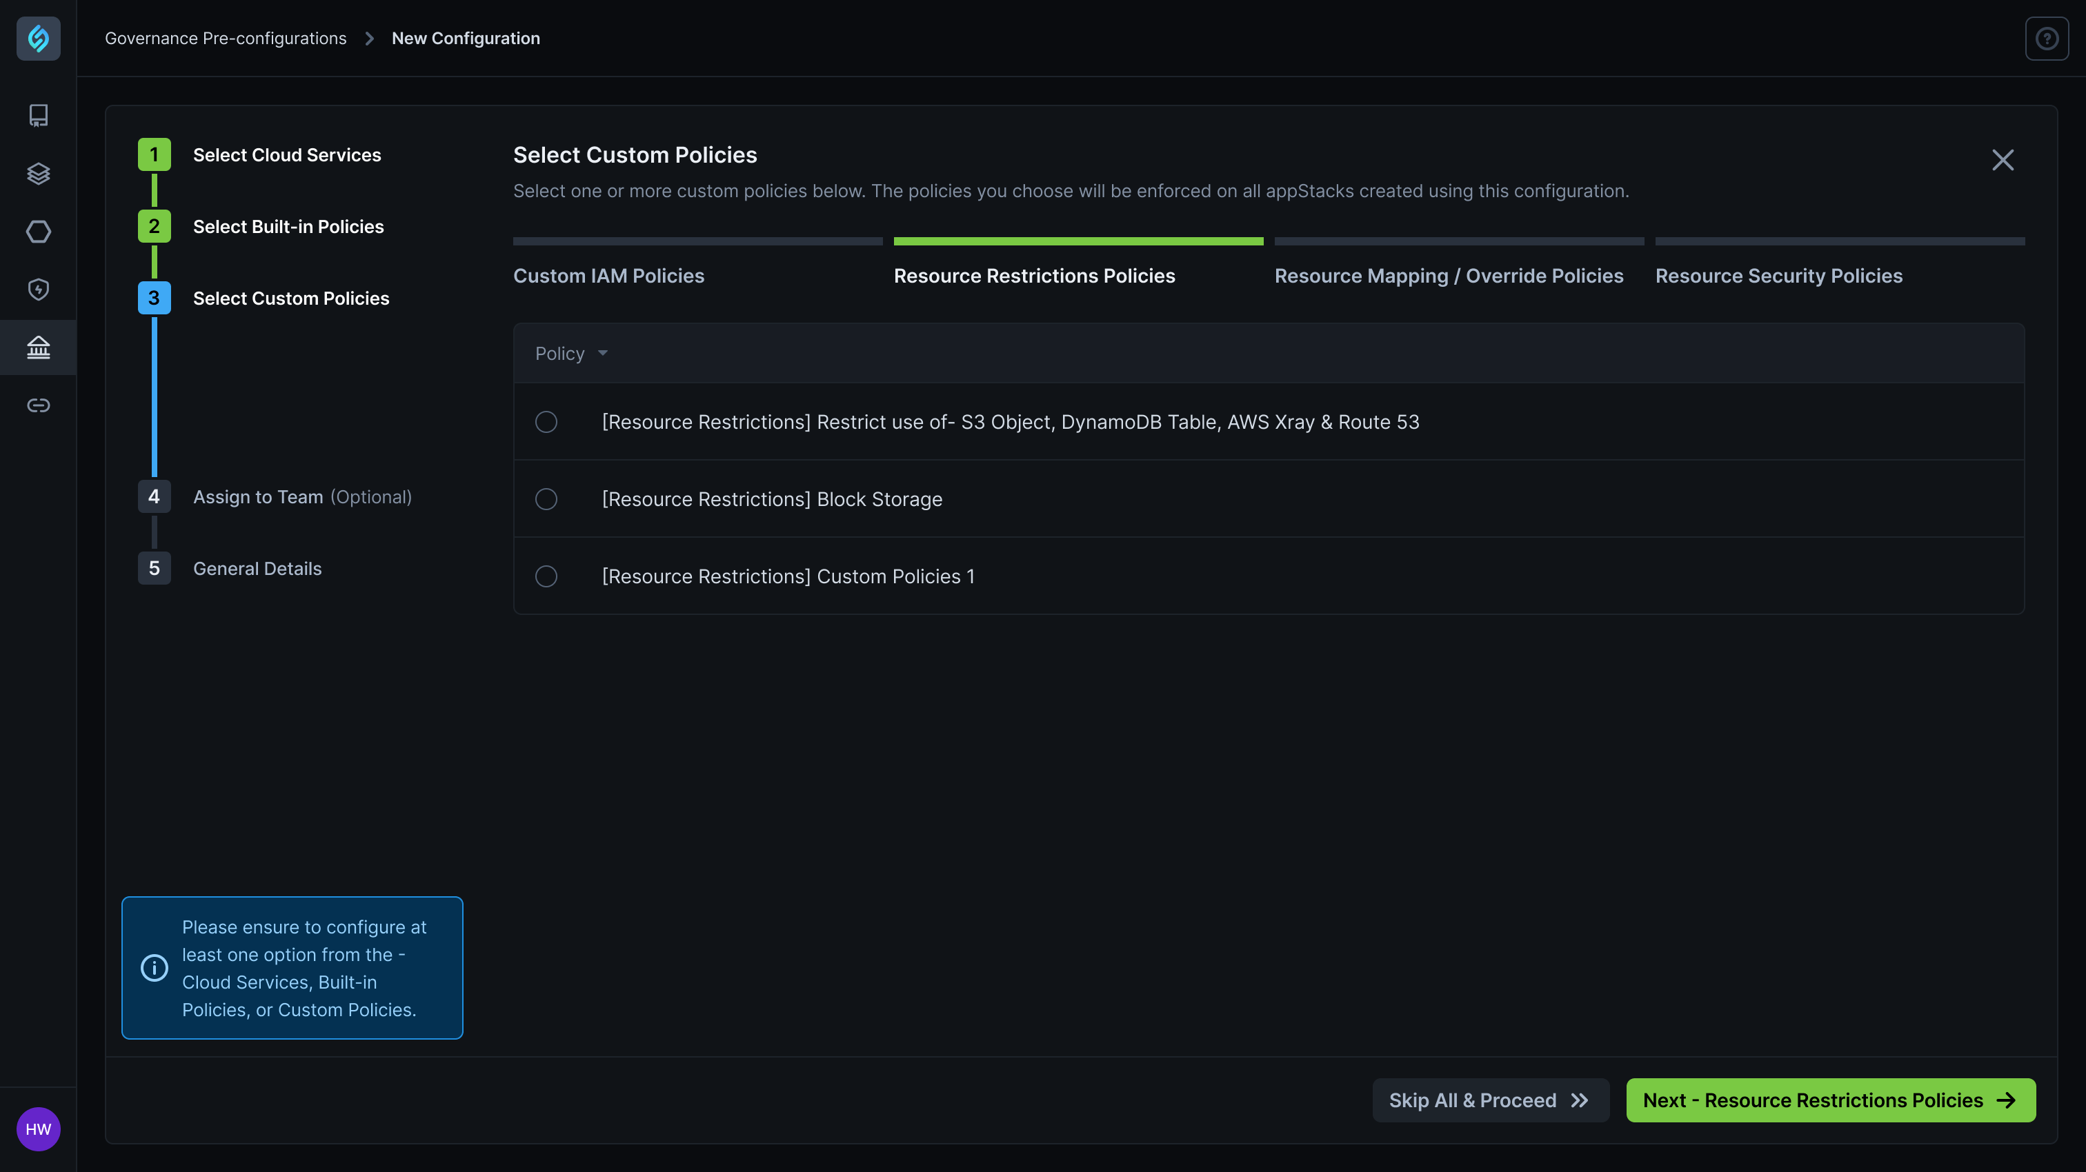Click step 1 number badge

(x=154, y=154)
